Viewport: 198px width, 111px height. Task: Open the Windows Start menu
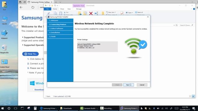coord(2,108)
